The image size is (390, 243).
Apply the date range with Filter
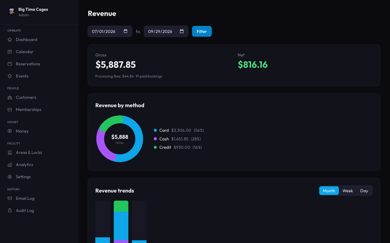202,31
